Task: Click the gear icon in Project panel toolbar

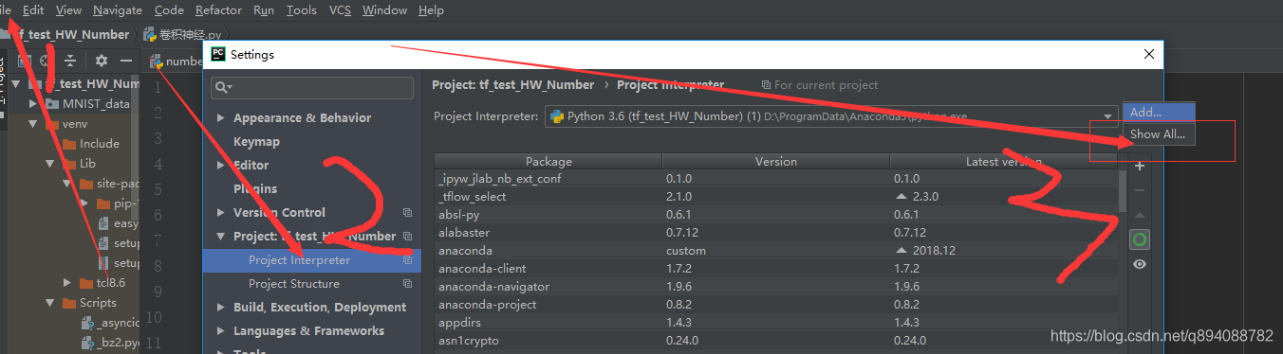Action: pos(102,61)
